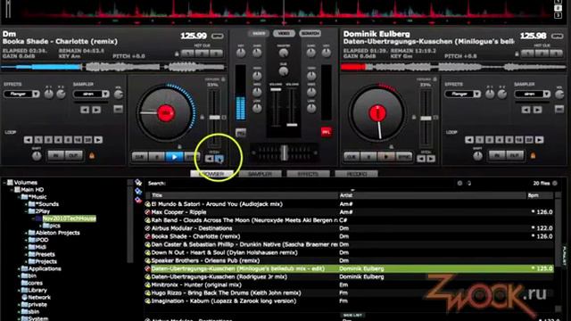Viewport: 571px width, 321px height.
Task: Click left deck loop OUT button
Action: pos(73,155)
